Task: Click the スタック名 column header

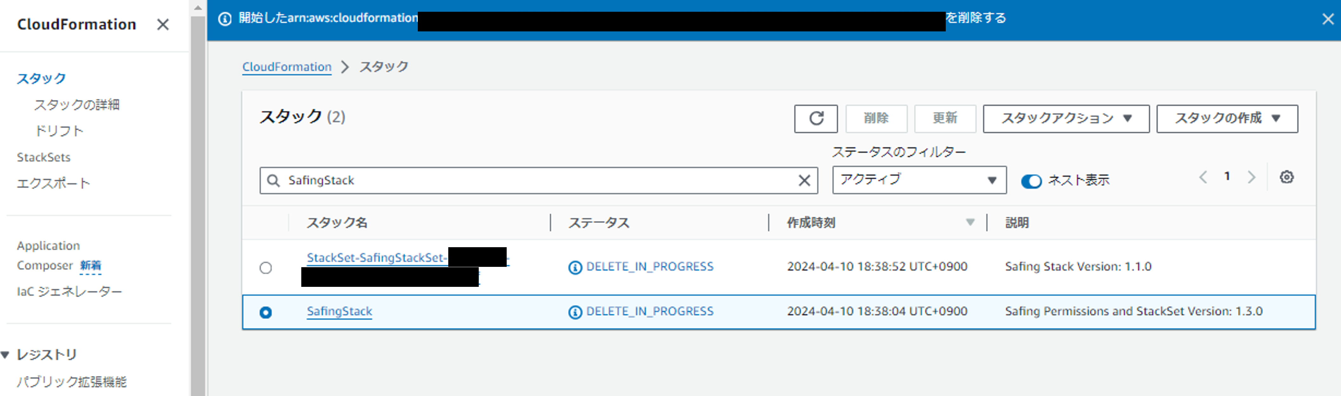Action: pos(337,223)
